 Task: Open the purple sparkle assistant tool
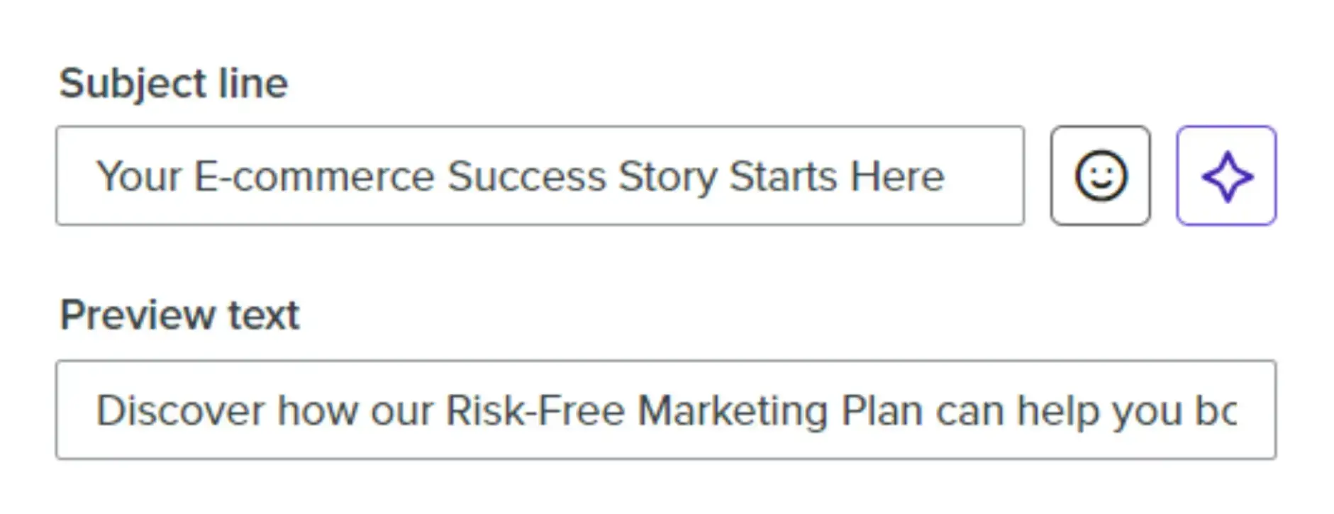(1226, 176)
